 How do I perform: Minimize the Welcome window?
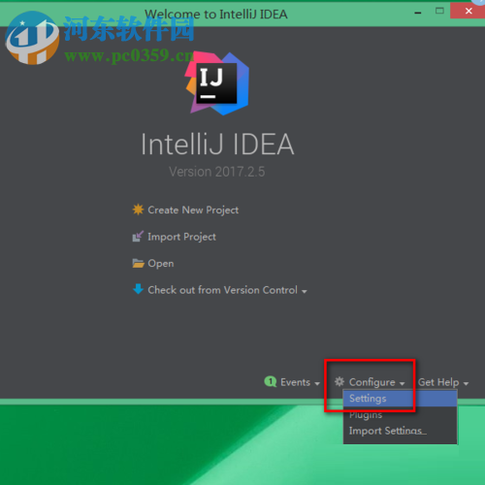[418, 13]
